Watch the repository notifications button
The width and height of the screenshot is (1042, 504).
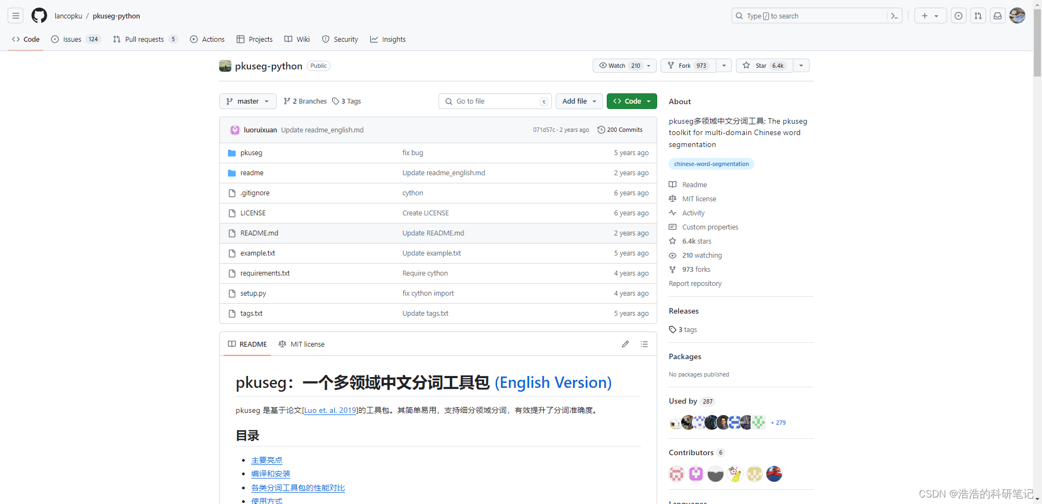[x=625, y=66]
